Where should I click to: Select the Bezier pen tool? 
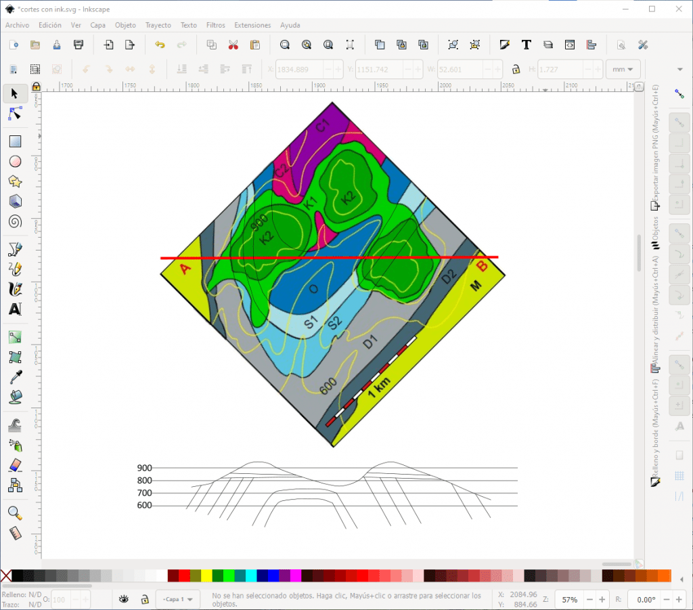tap(15, 249)
